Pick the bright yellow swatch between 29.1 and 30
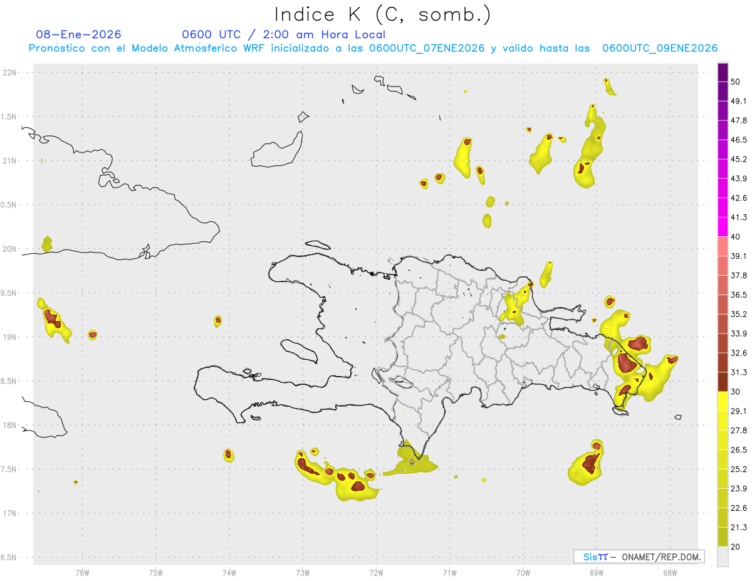The height and width of the screenshot is (581, 752). pyautogui.click(x=723, y=402)
